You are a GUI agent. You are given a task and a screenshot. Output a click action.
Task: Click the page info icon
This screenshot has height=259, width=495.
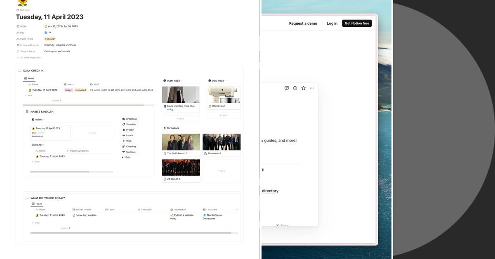(x=295, y=88)
